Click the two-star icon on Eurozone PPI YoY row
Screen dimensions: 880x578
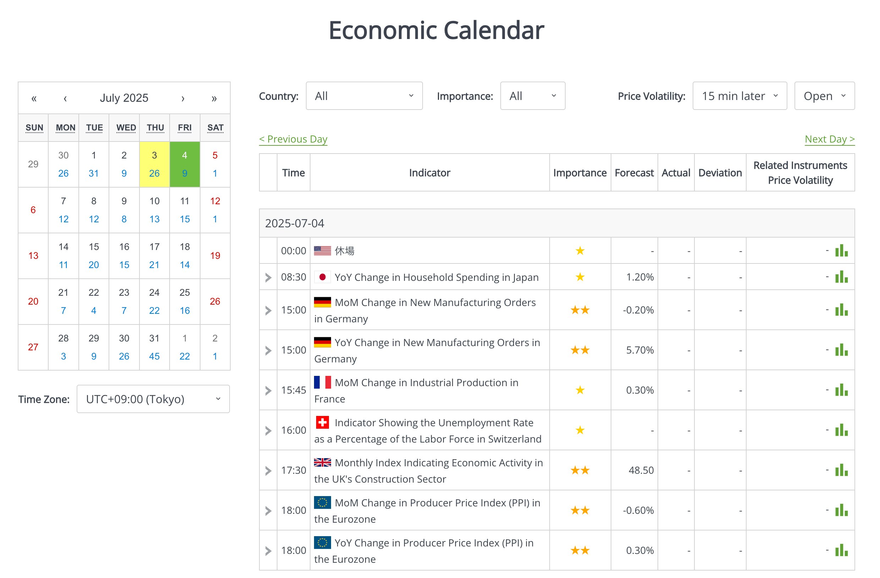pyautogui.click(x=580, y=550)
